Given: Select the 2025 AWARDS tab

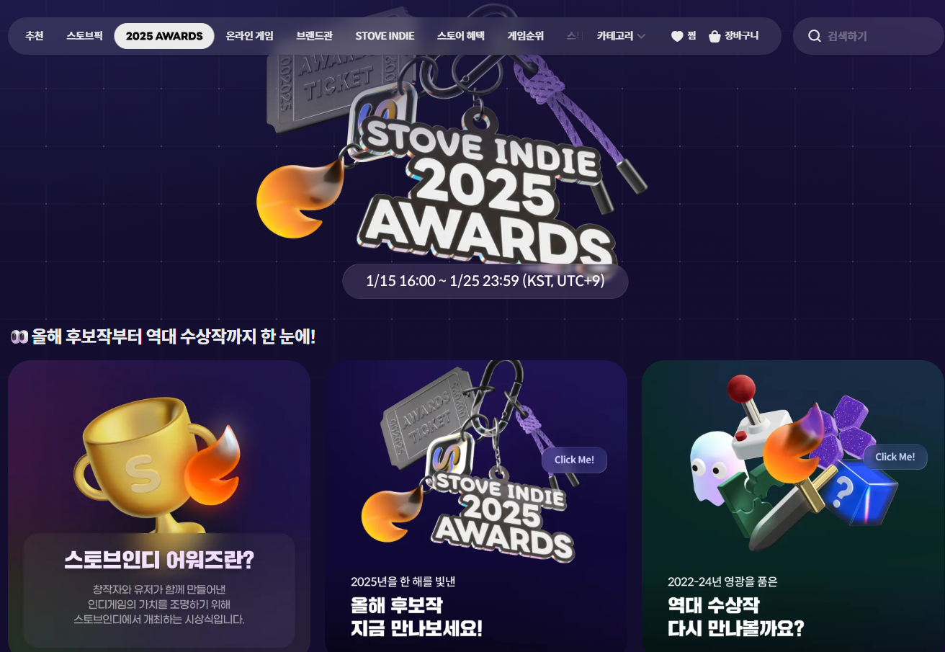Looking at the screenshot, I should point(164,36).
